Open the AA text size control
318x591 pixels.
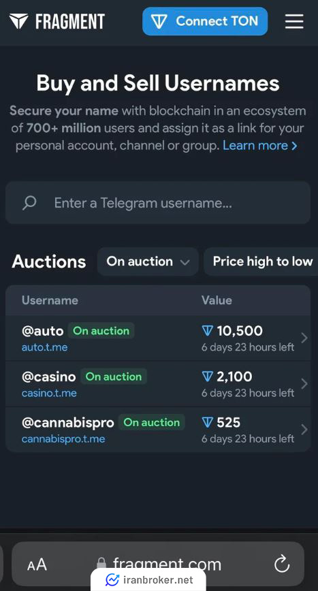[37, 564]
